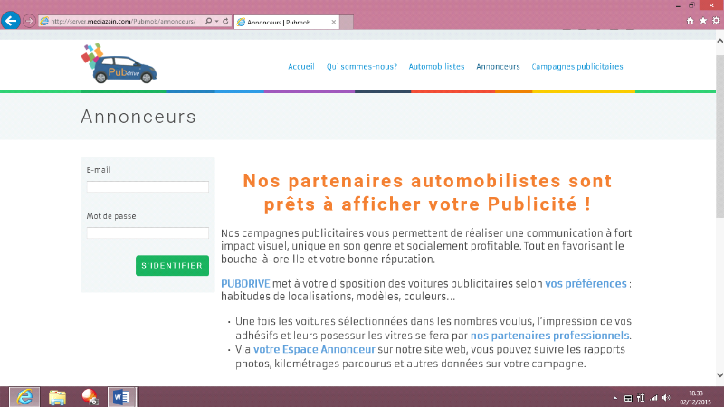The width and height of the screenshot is (724, 407).
Task: Click the tray icon beside signal bars
Action: [x=641, y=398]
